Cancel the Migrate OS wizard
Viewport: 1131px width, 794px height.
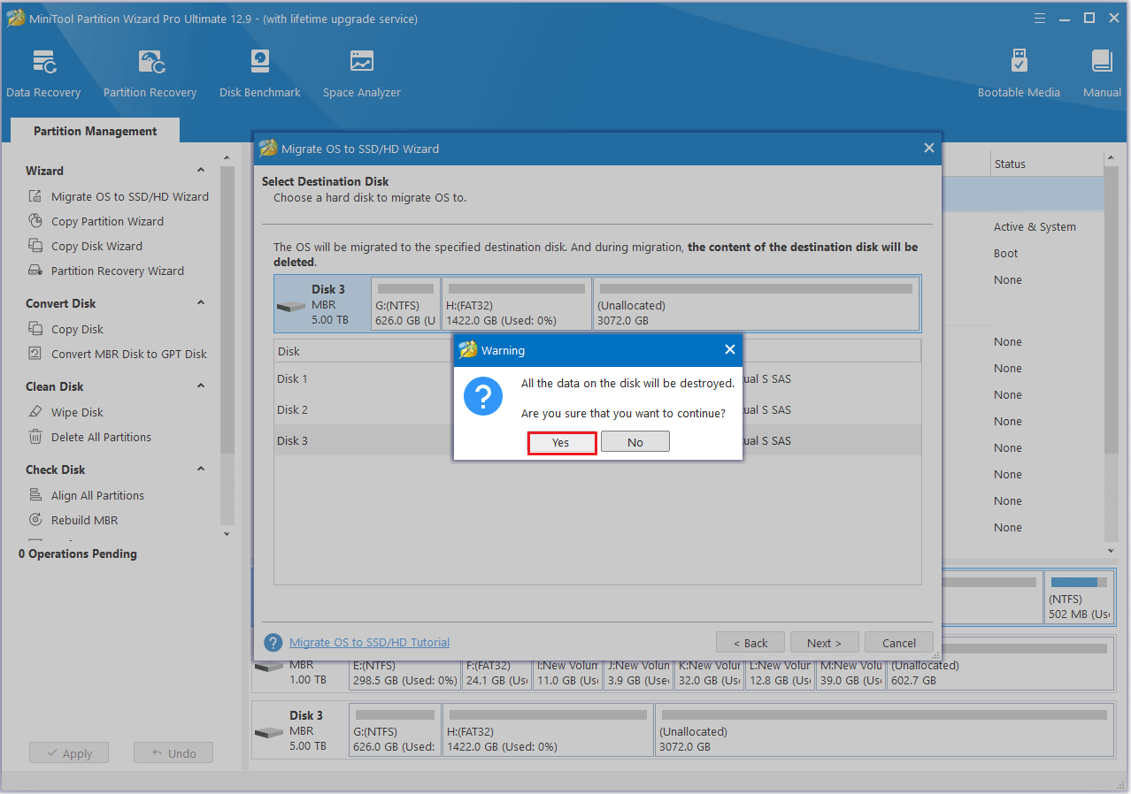[899, 643]
